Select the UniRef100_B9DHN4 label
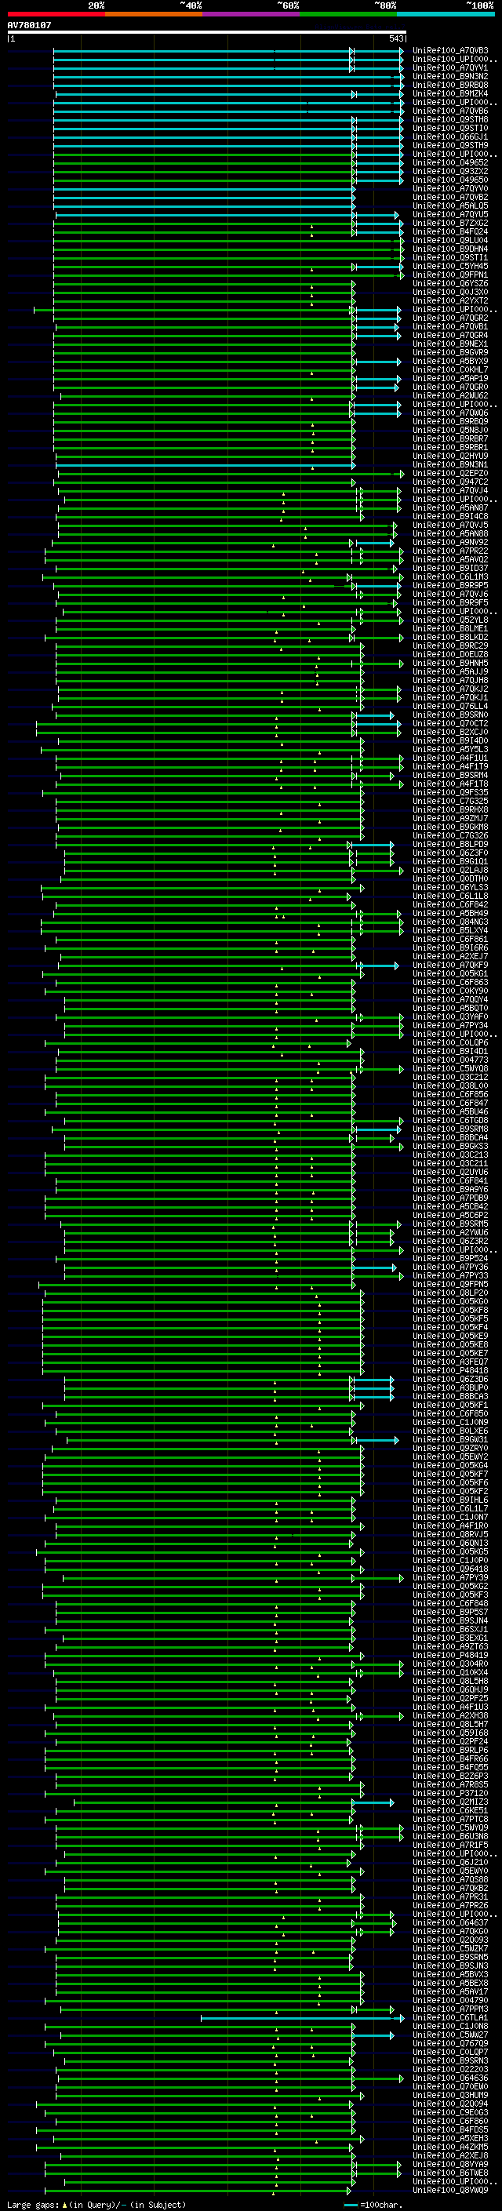Viewport: 502px width, 2211px height. 450,249
